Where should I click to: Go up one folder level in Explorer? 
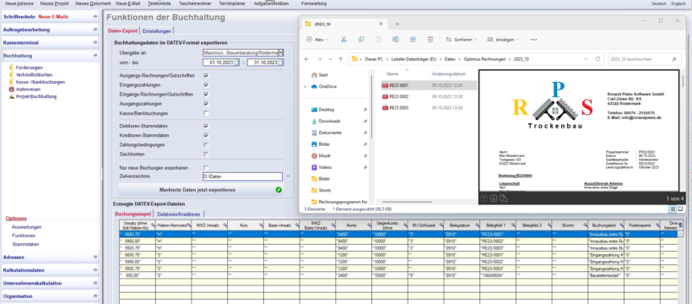[340, 59]
